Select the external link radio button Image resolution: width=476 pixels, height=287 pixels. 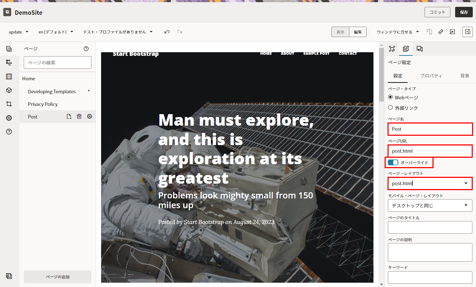pyautogui.click(x=390, y=107)
